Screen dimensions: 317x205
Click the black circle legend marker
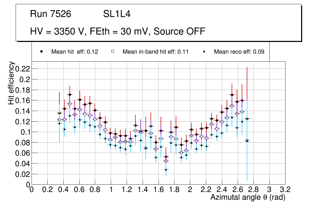click(x=41, y=52)
